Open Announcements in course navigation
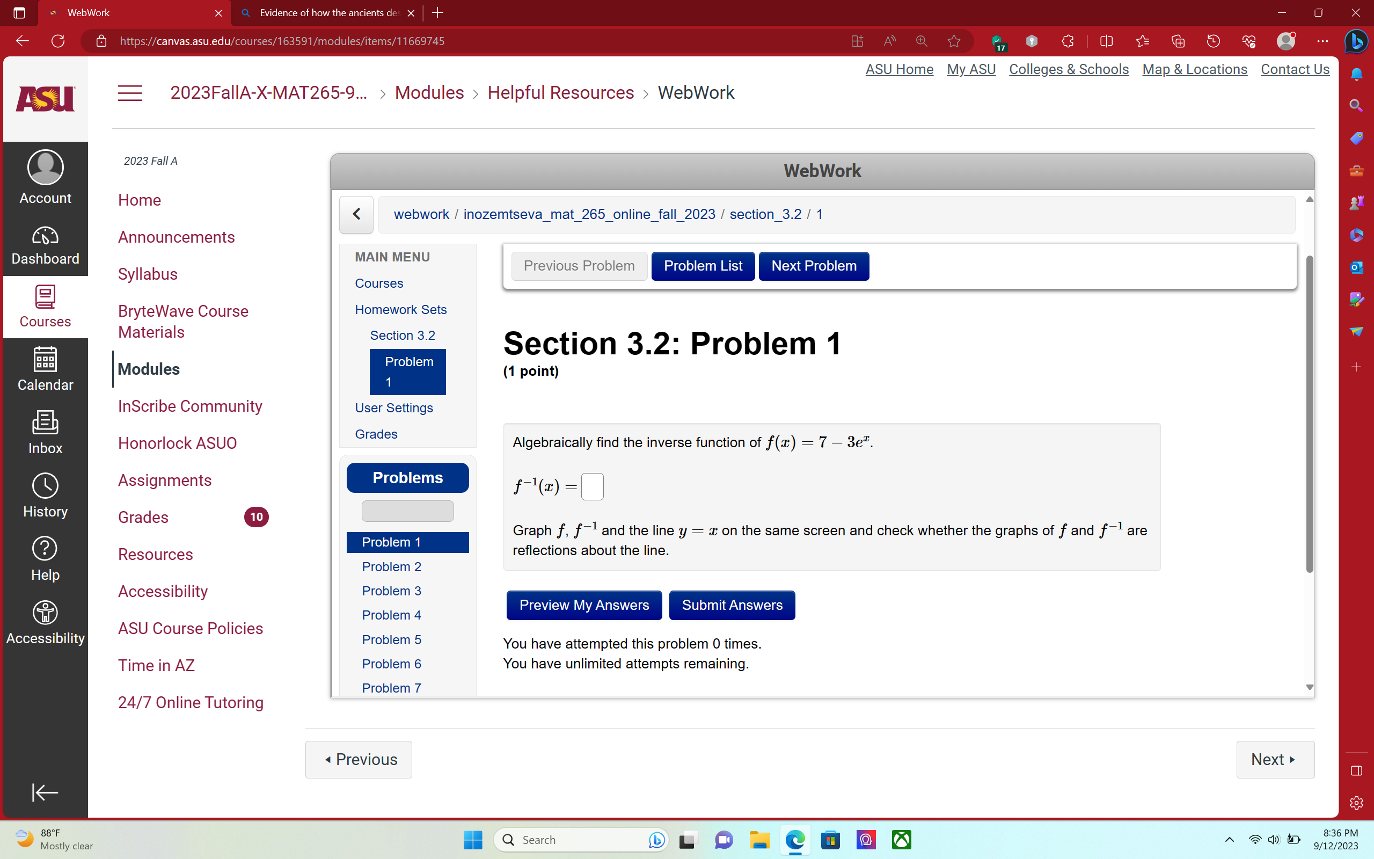 [176, 237]
